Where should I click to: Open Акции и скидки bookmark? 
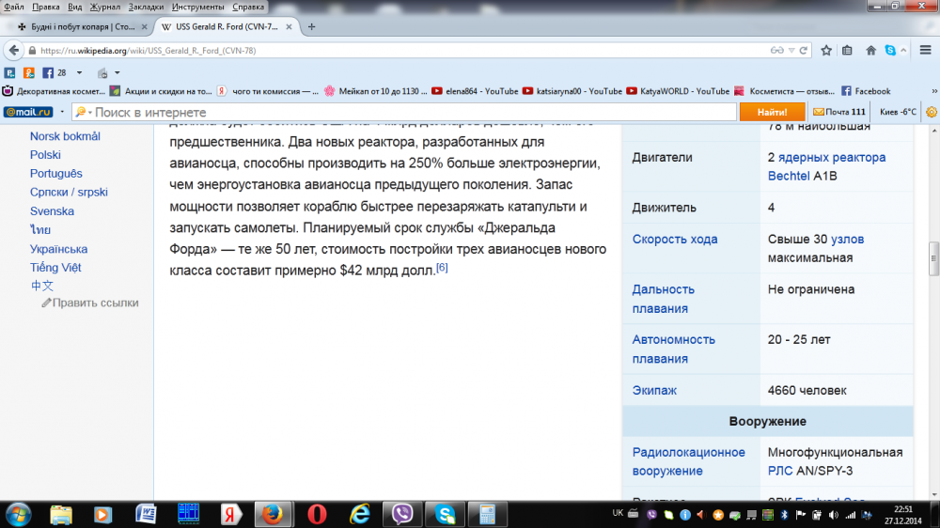161,91
